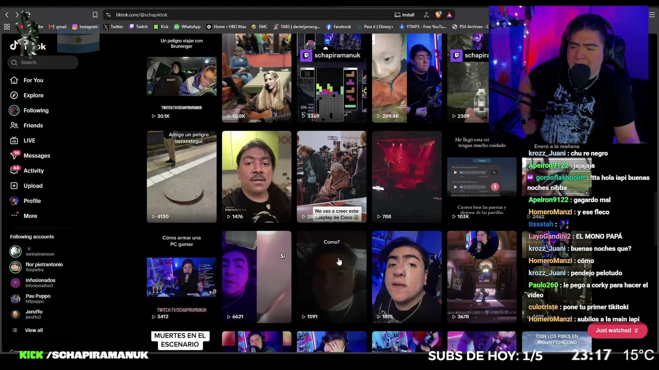659x370 pixels.
Task: Click the browser forward arrow
Action: (17, 15)
